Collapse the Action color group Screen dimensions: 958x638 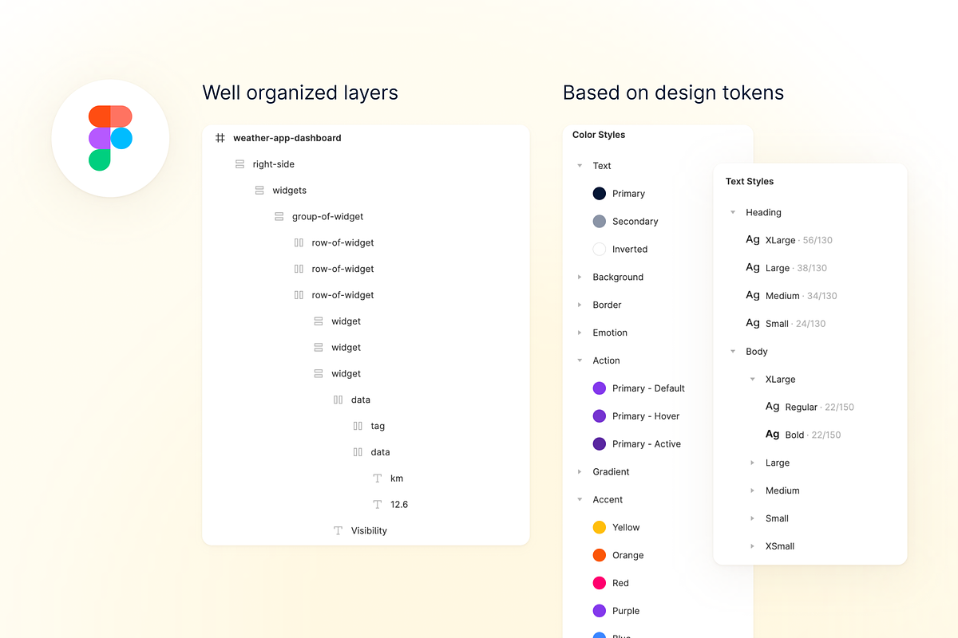[x=580, y=360]
